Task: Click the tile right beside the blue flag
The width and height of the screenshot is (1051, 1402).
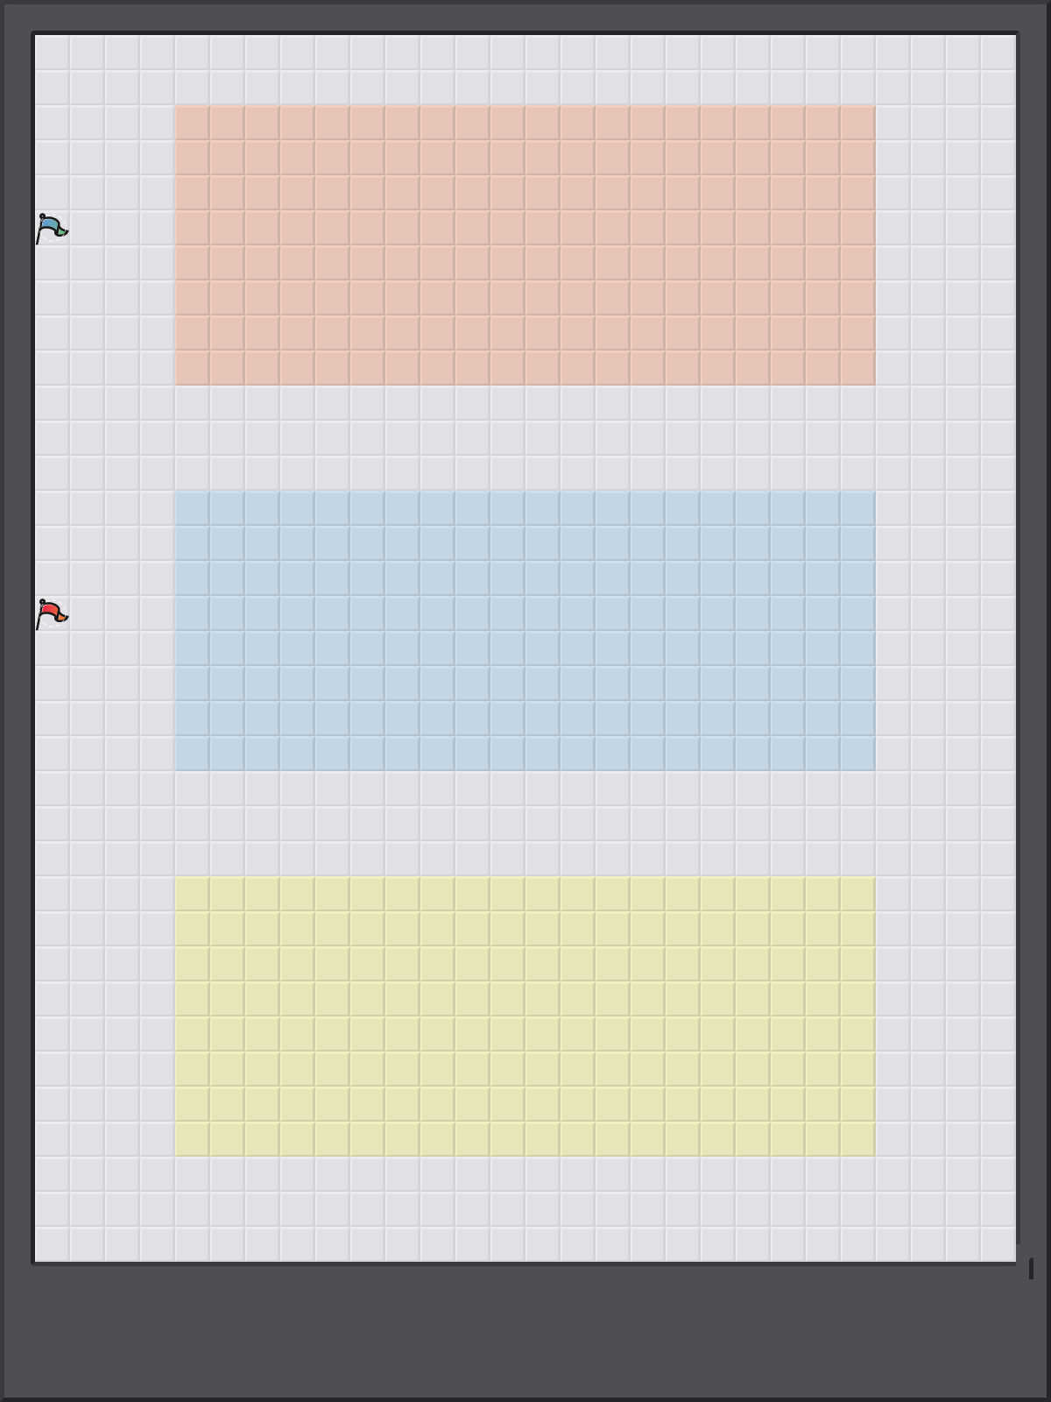Action: tap(88, 228)
